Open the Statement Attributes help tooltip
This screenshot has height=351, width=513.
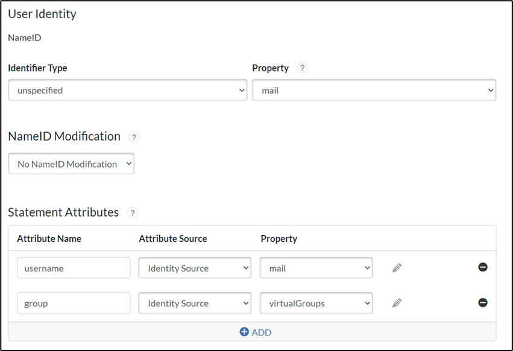coord(132,213)
